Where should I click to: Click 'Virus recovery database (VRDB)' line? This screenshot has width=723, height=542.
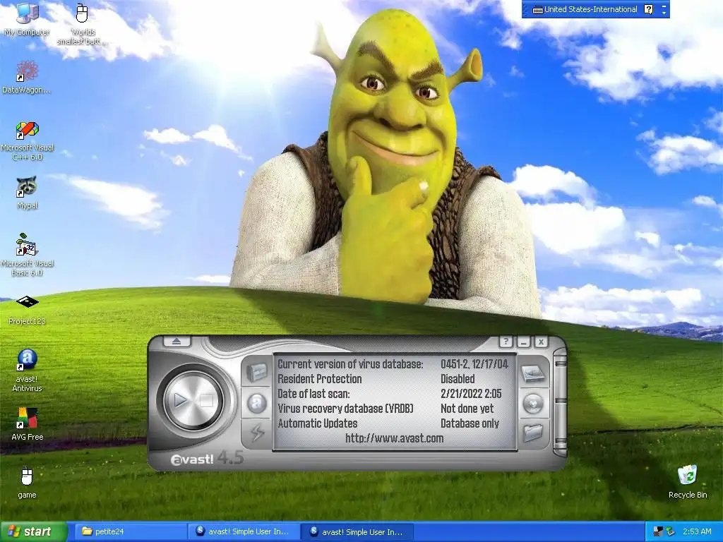[345, 409]
